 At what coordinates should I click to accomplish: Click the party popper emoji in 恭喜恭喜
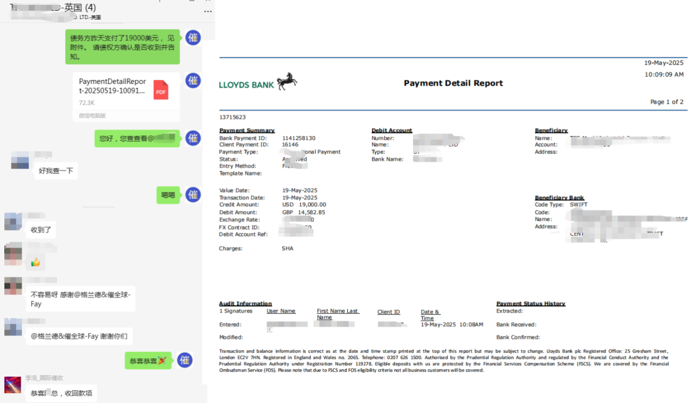pos(162,360)
